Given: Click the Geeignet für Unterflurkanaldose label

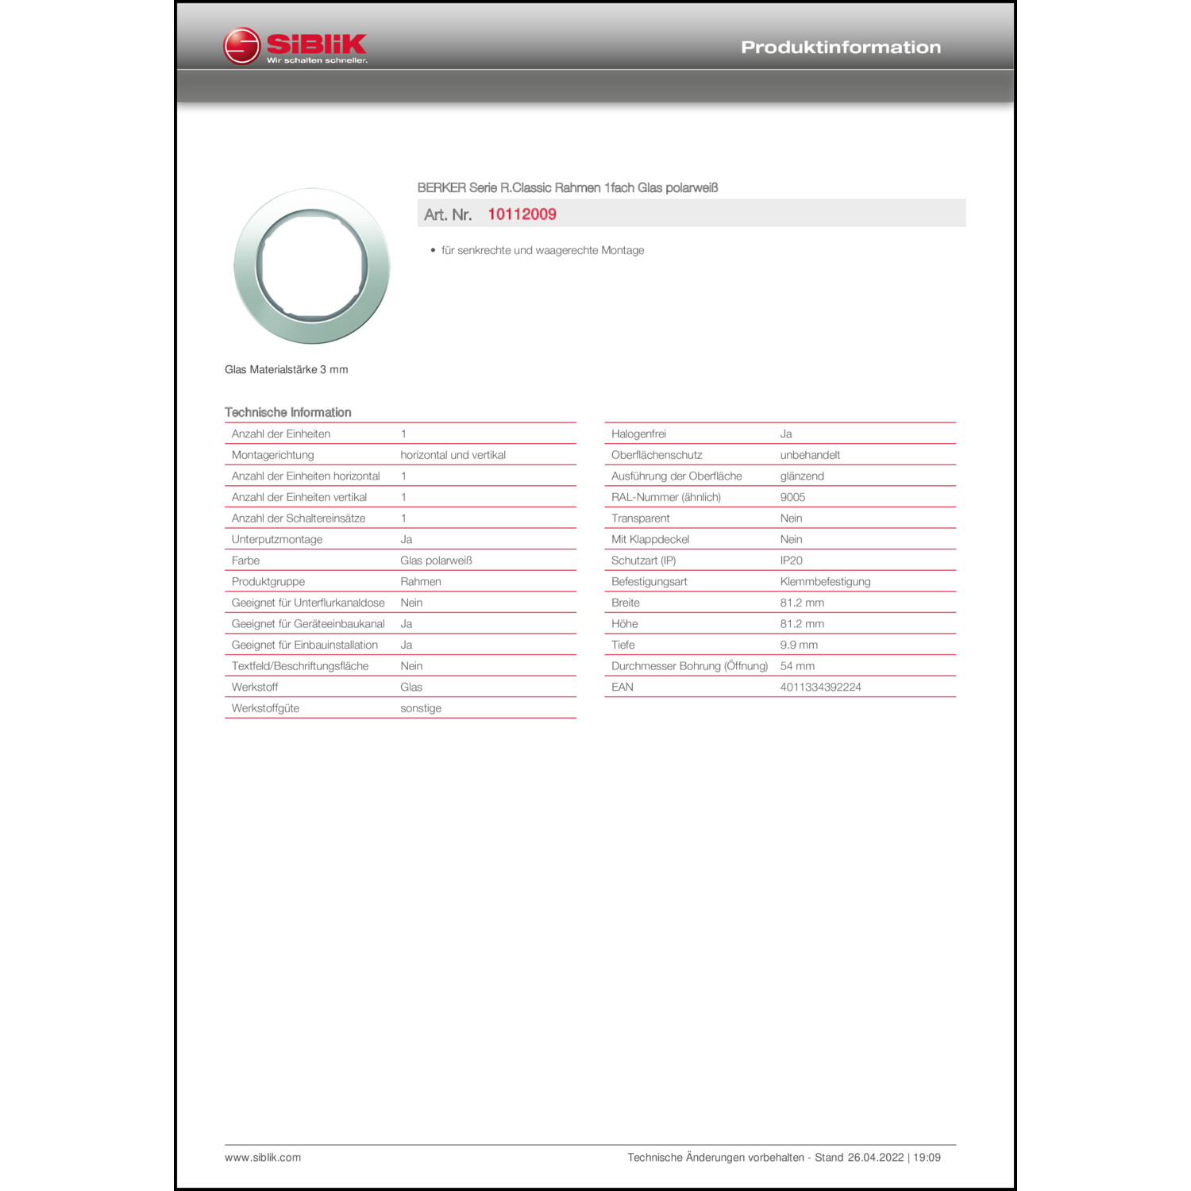Looking at the screenshot, I should pyautogui.click(x=308, y=603).
